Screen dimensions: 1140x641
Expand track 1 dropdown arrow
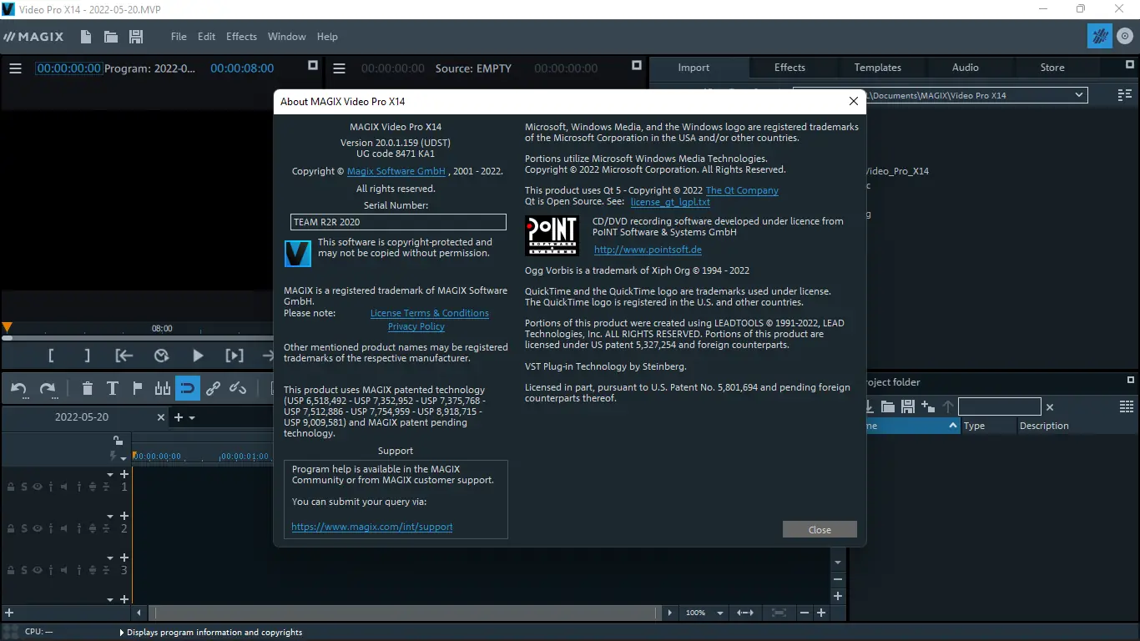coord(110,475)
